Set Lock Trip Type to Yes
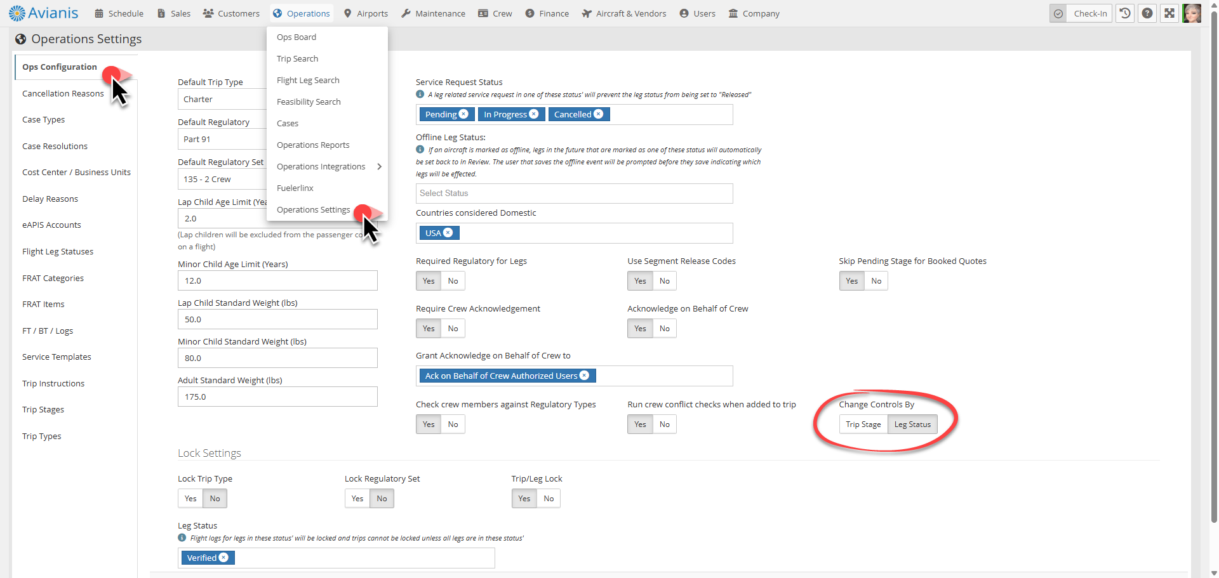This screenshot has width=1219, height=578. click(x=190, y=499)
